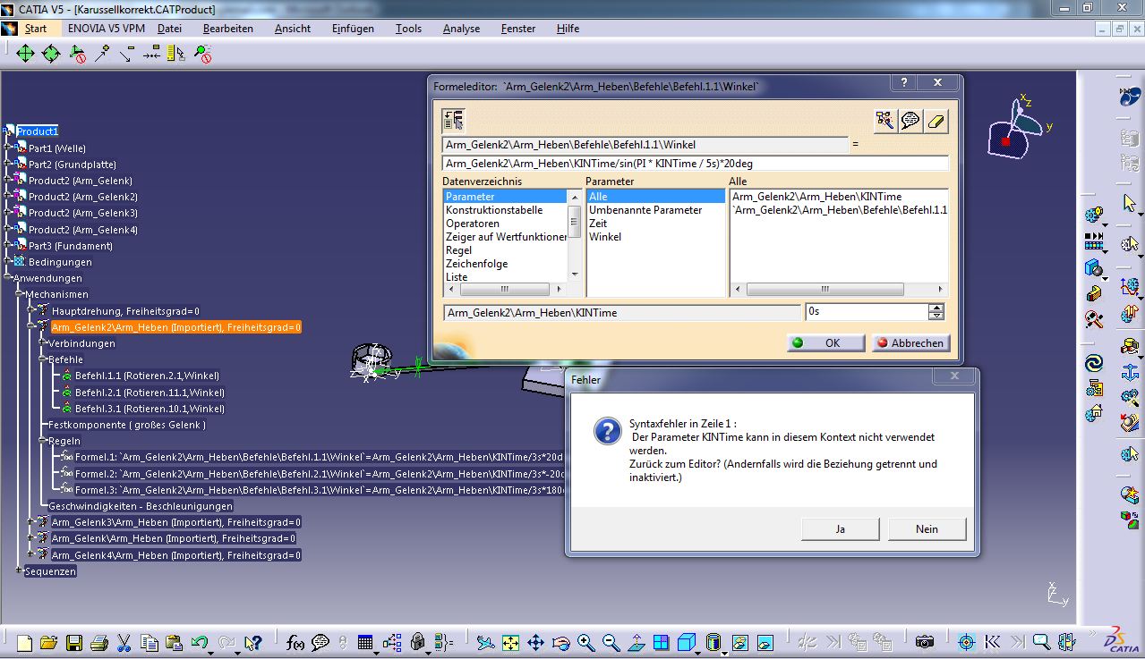Expand the Part2 (Grundplatte) node
This screenshot has height=659, width=1145.
8,165
